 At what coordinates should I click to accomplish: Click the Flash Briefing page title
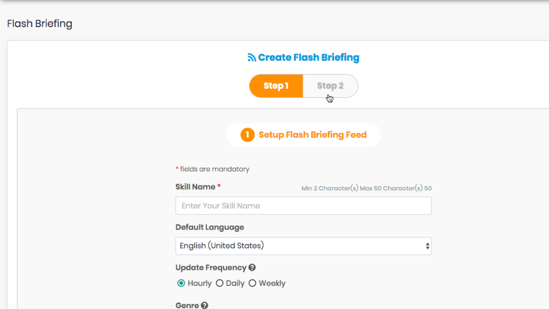tap(39, 24)
